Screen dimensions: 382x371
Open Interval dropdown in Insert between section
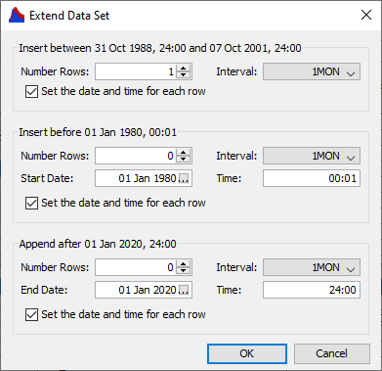[312, 71]
